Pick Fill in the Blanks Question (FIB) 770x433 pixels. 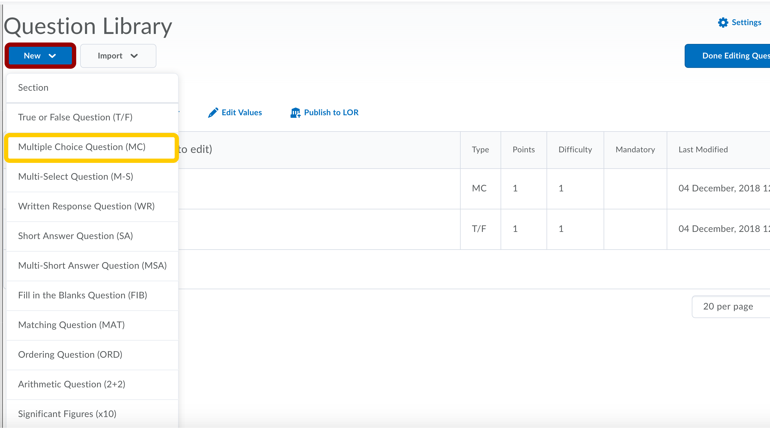(x=82, y=295)
